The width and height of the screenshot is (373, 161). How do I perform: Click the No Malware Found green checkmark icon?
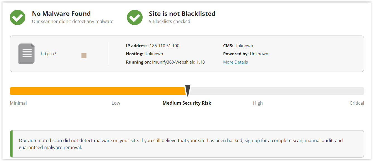pos(18,17)
